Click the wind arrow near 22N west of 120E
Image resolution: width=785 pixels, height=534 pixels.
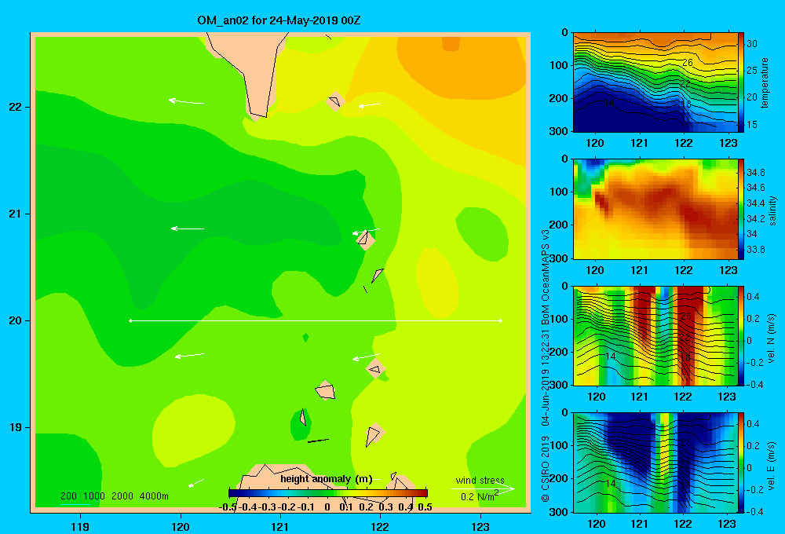click(x=186, y=101)
